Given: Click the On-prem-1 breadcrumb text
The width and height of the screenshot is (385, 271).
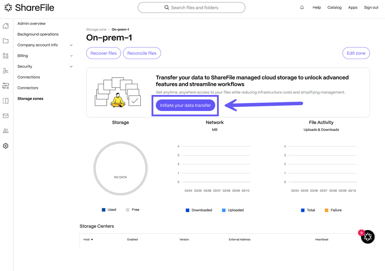Looking at the screenshot, I should 120,29.
